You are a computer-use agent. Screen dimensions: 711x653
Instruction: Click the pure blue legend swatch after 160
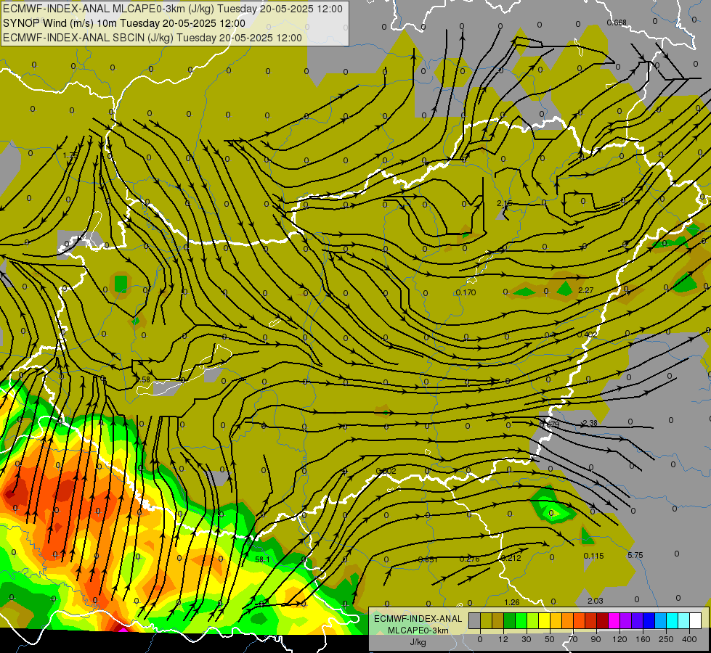649,620
